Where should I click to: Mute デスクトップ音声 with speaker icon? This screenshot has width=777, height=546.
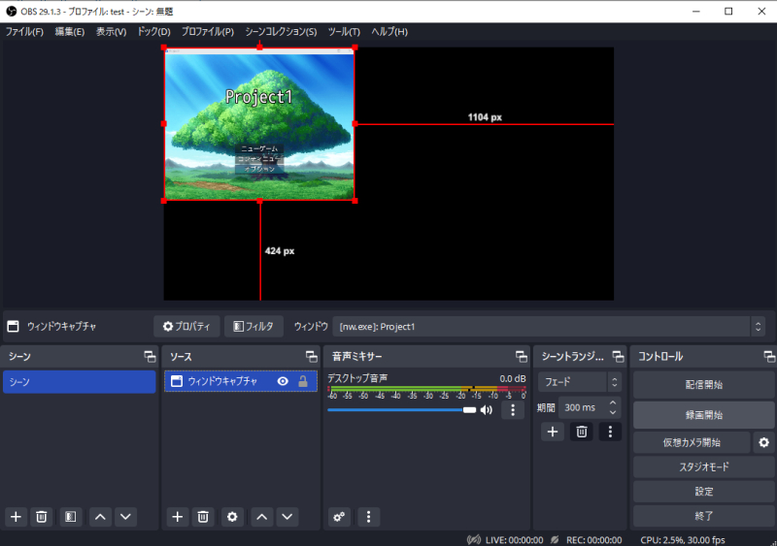pyautogui.click(x=487, y=410)
